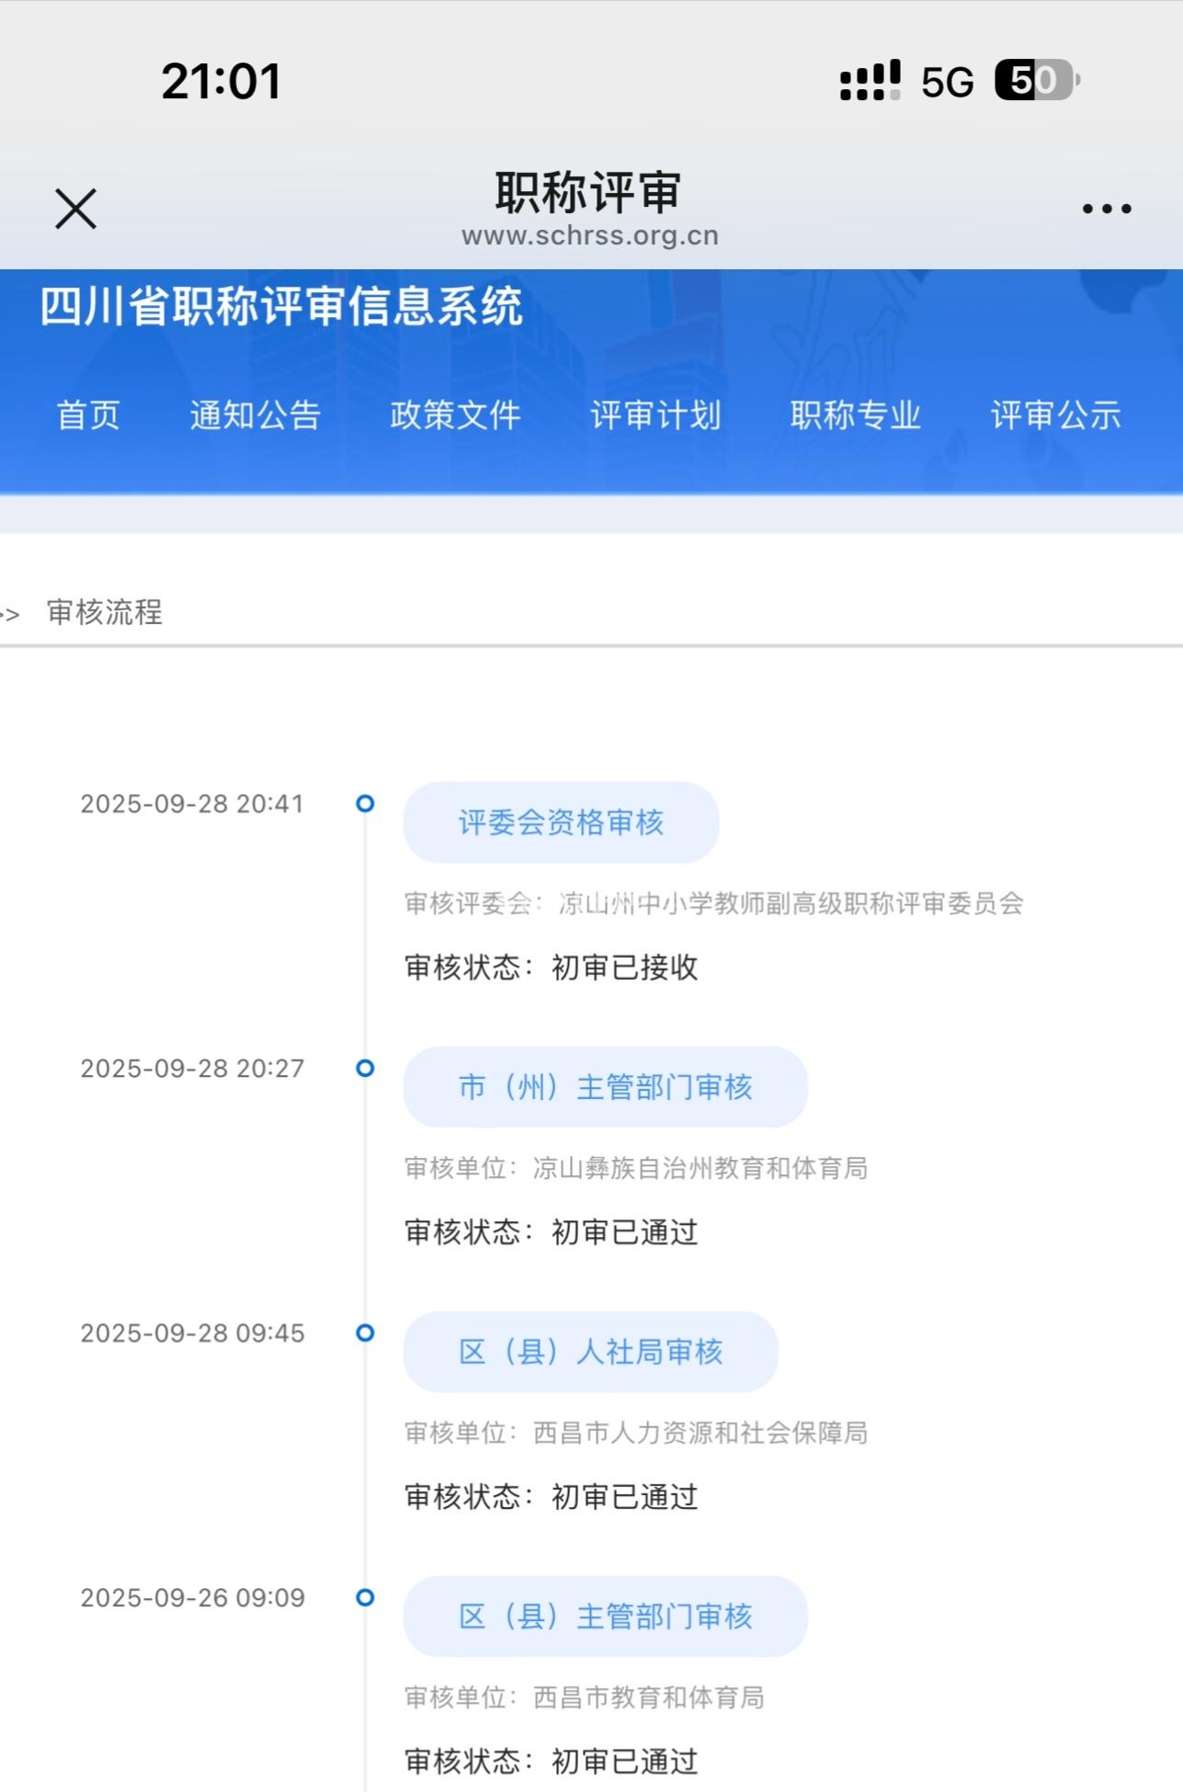Click timeline dot for 2025-09-28 20:27
The height and width of the screenshot is (1792, 1183).
point(365,1069)
